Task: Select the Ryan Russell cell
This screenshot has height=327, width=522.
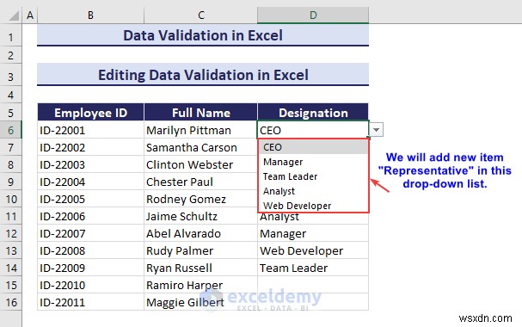Action: pyautogui.click(x=200, y=268)
